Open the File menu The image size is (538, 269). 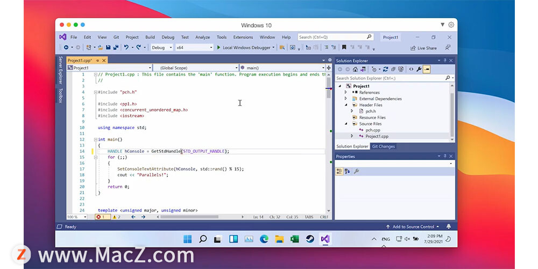pyautogui.click(x=74, y=37)
